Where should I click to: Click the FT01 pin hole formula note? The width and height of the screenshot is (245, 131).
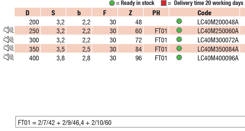[x=65, y=122]
